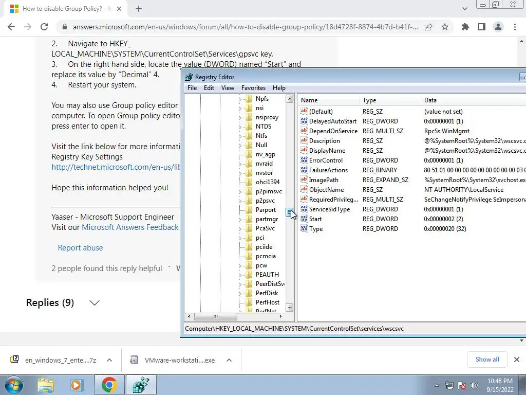The height and width of the screenshot is (395, 526).
Task: Close the downloads bar
Action: [x=517, y=360]
